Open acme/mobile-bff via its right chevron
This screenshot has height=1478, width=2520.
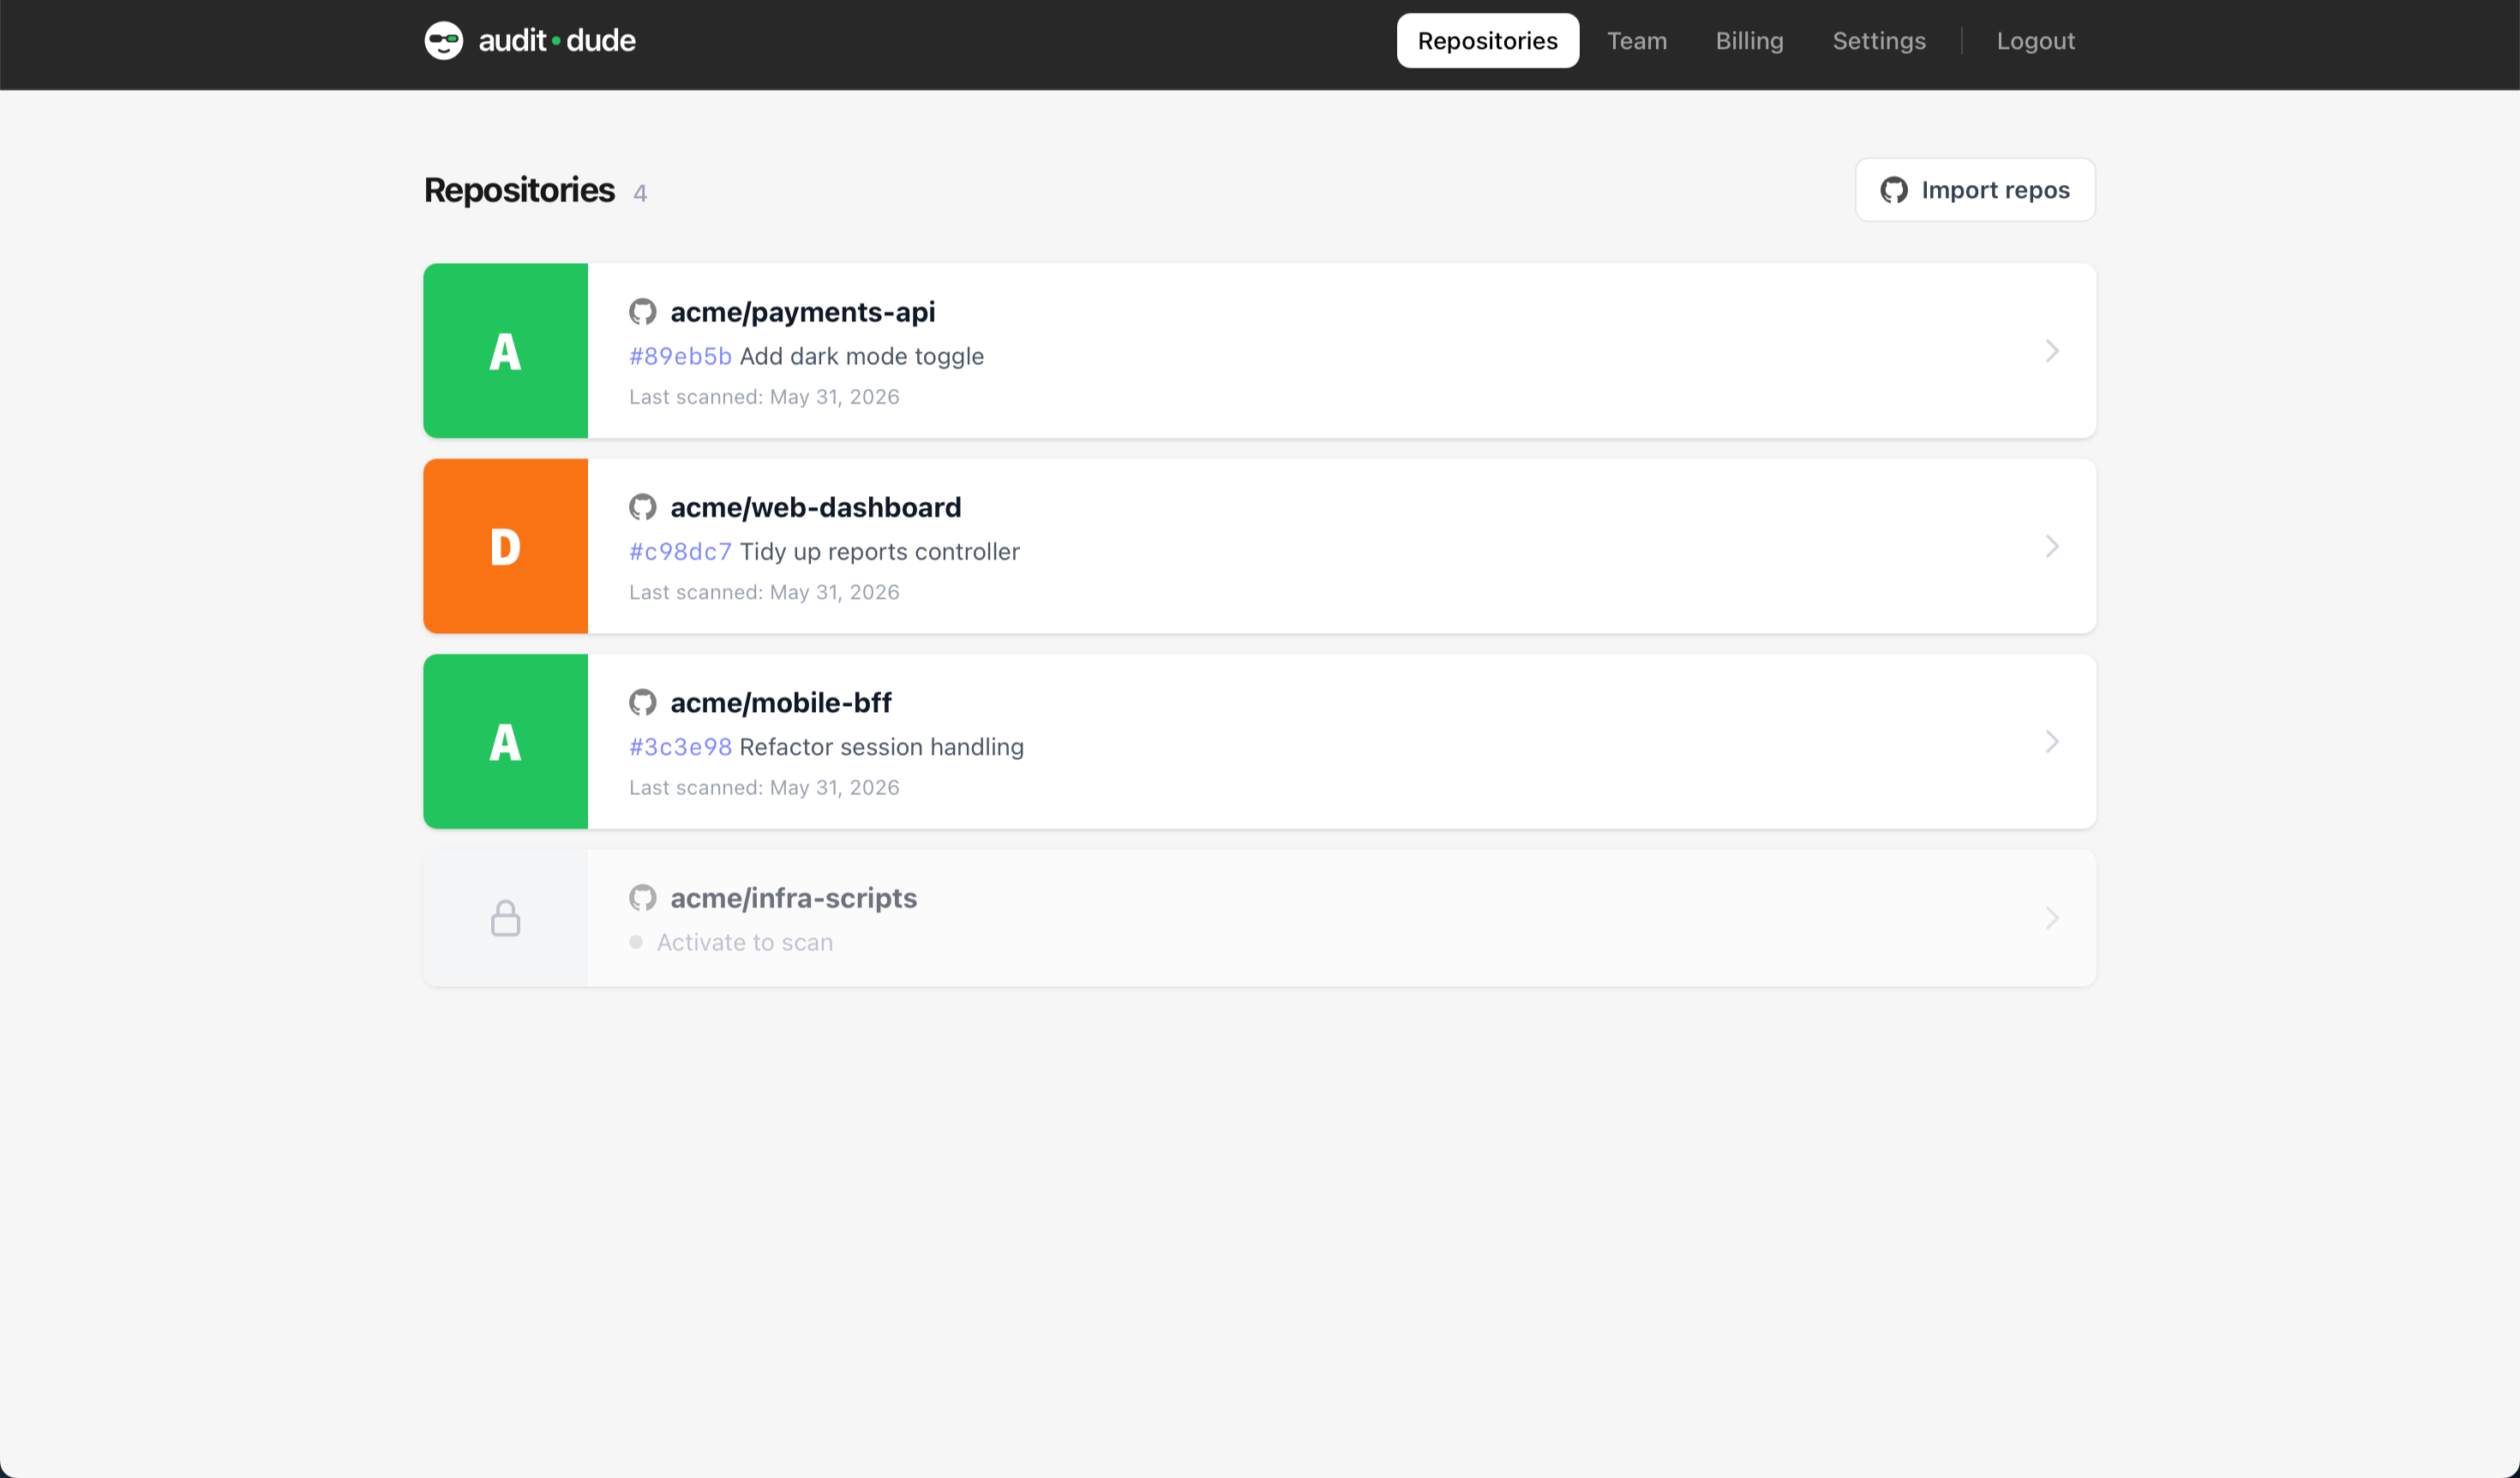2052,741
